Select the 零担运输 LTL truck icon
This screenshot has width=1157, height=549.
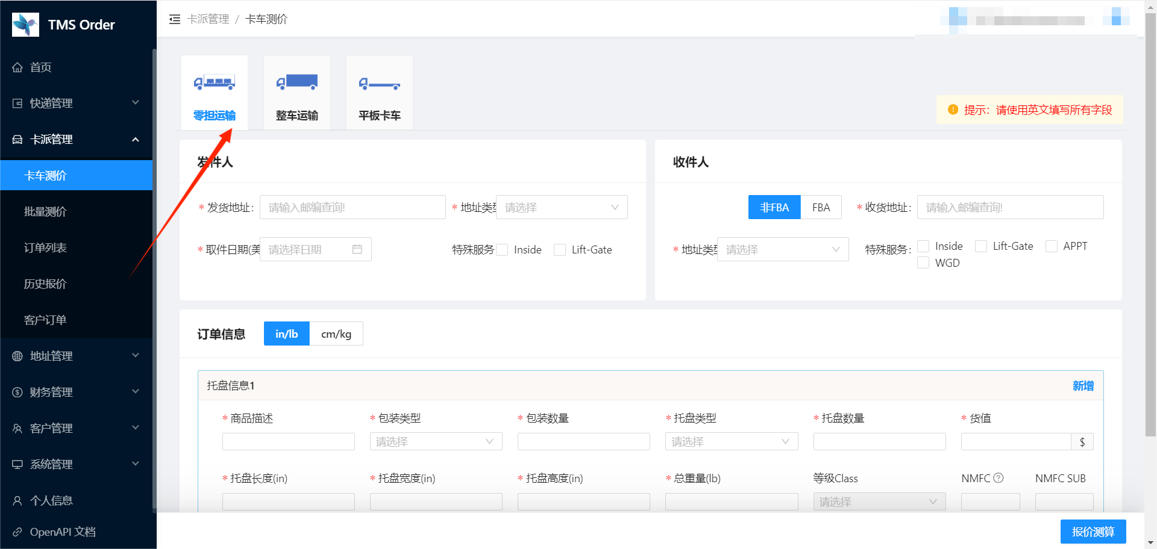(214, 82)
